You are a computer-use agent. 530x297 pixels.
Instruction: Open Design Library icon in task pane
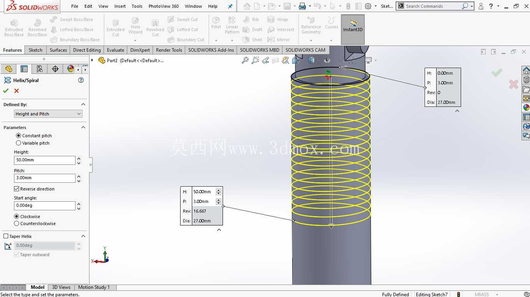[x=526, y=80]
